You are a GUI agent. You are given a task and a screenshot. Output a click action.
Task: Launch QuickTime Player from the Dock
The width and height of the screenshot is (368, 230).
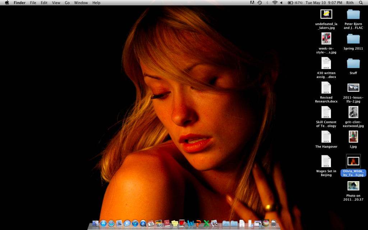tap(143, 223)
